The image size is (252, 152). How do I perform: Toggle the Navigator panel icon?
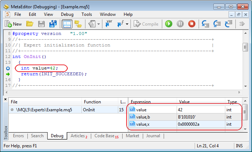click(x=67, y=24)
